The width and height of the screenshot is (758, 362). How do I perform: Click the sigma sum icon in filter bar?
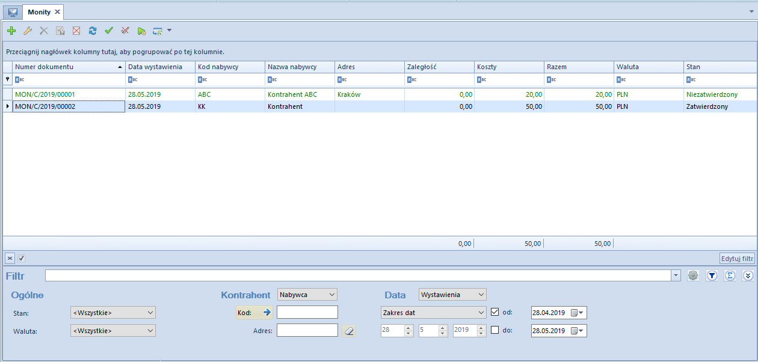[730, 275]
